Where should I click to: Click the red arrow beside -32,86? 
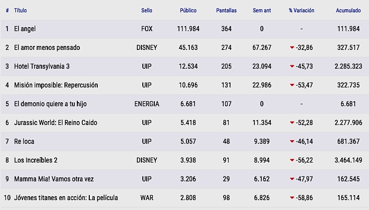tap(292, 47)
